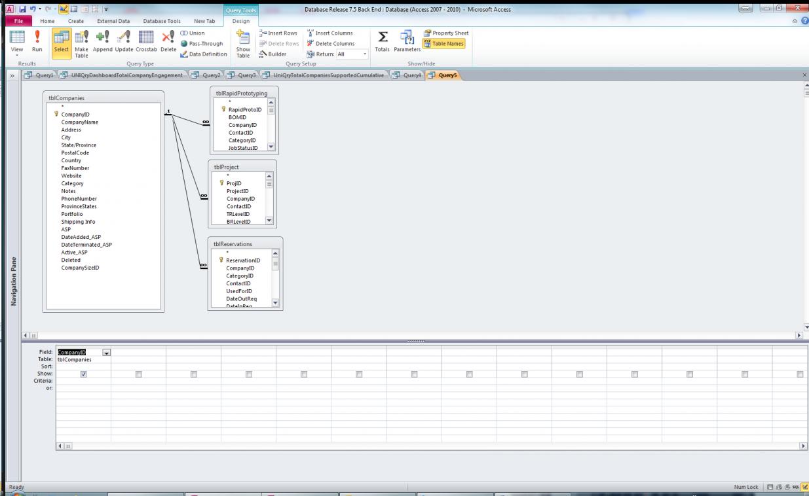809x496 pixels.
Task: Select PostalCode field in tblCompanies
Action: 75,152
